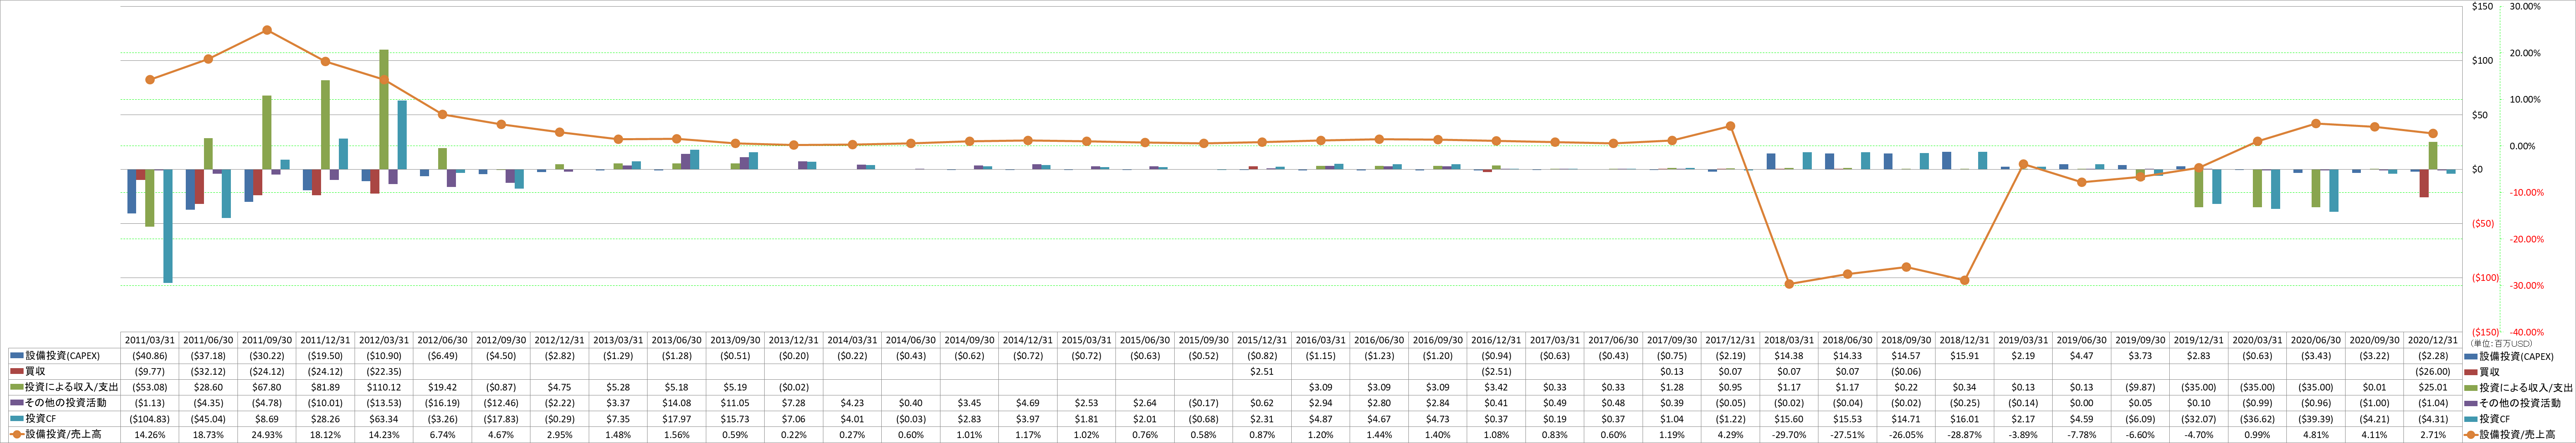
Task: Click the investment value $67.80
Action: 266,387
